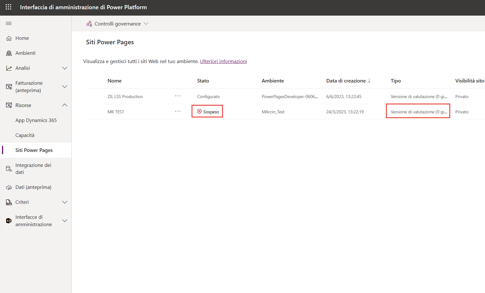
Task: Collapse the navigation hamburger menu
Action: click(9, 23)
